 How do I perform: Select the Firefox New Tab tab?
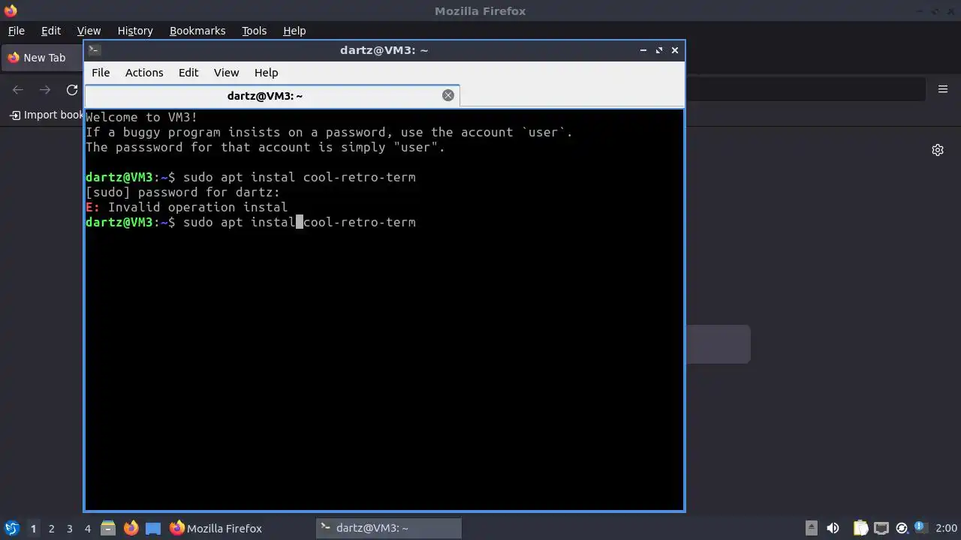pos(42,58)
